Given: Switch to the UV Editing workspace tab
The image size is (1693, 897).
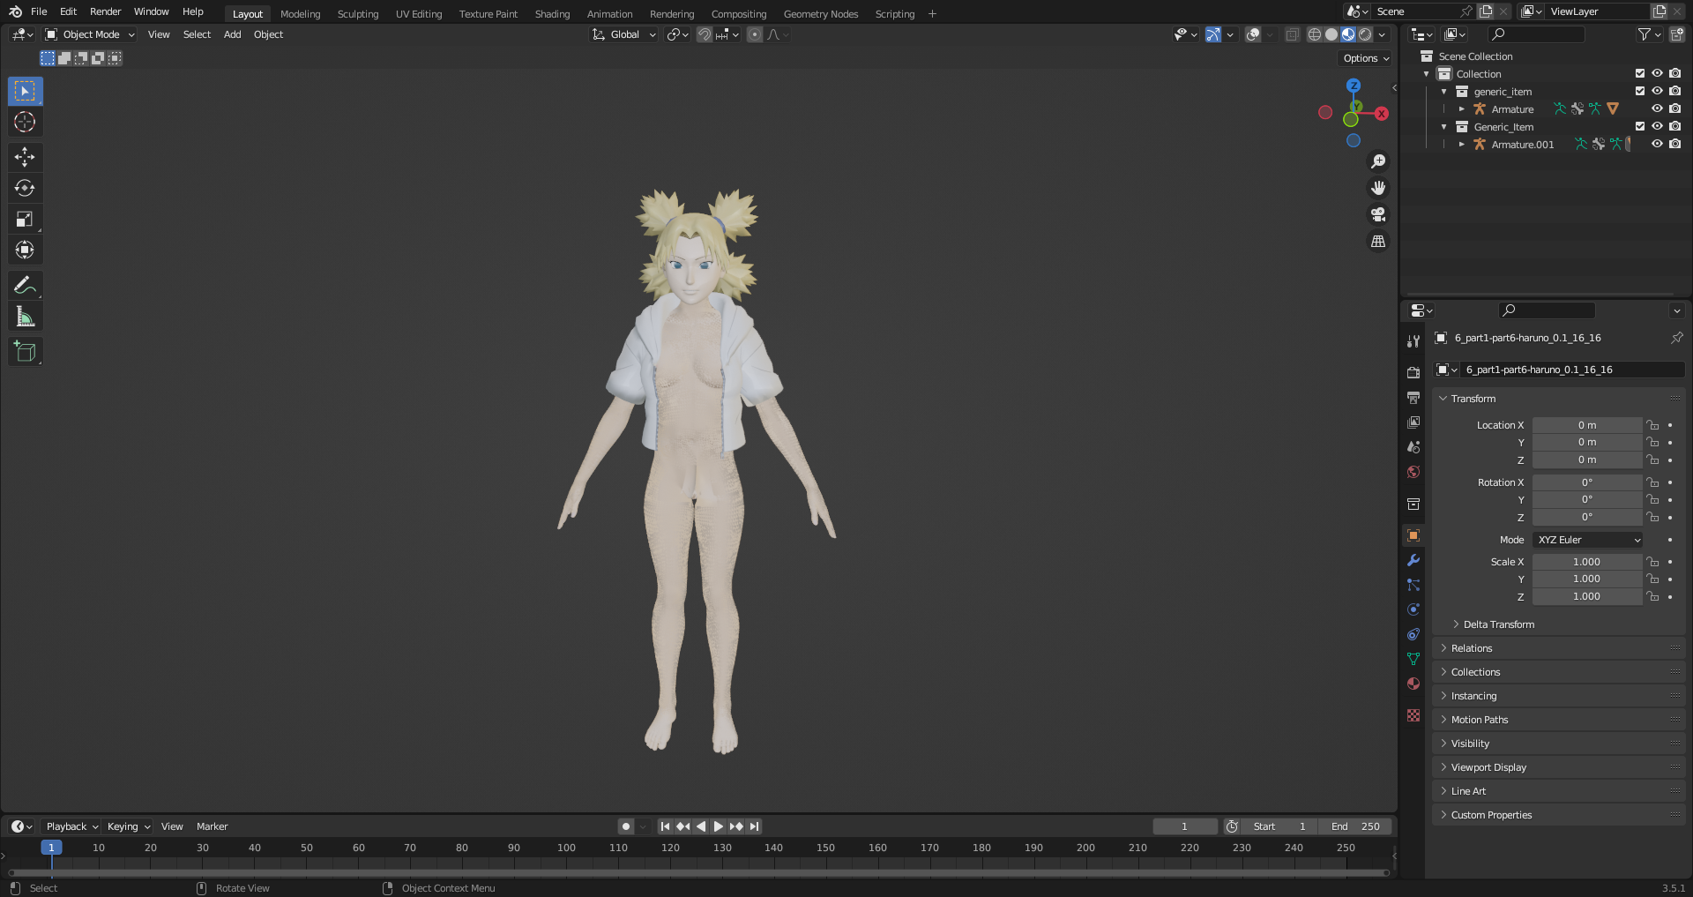Looking at the screenshot, I should pos(419,14).
